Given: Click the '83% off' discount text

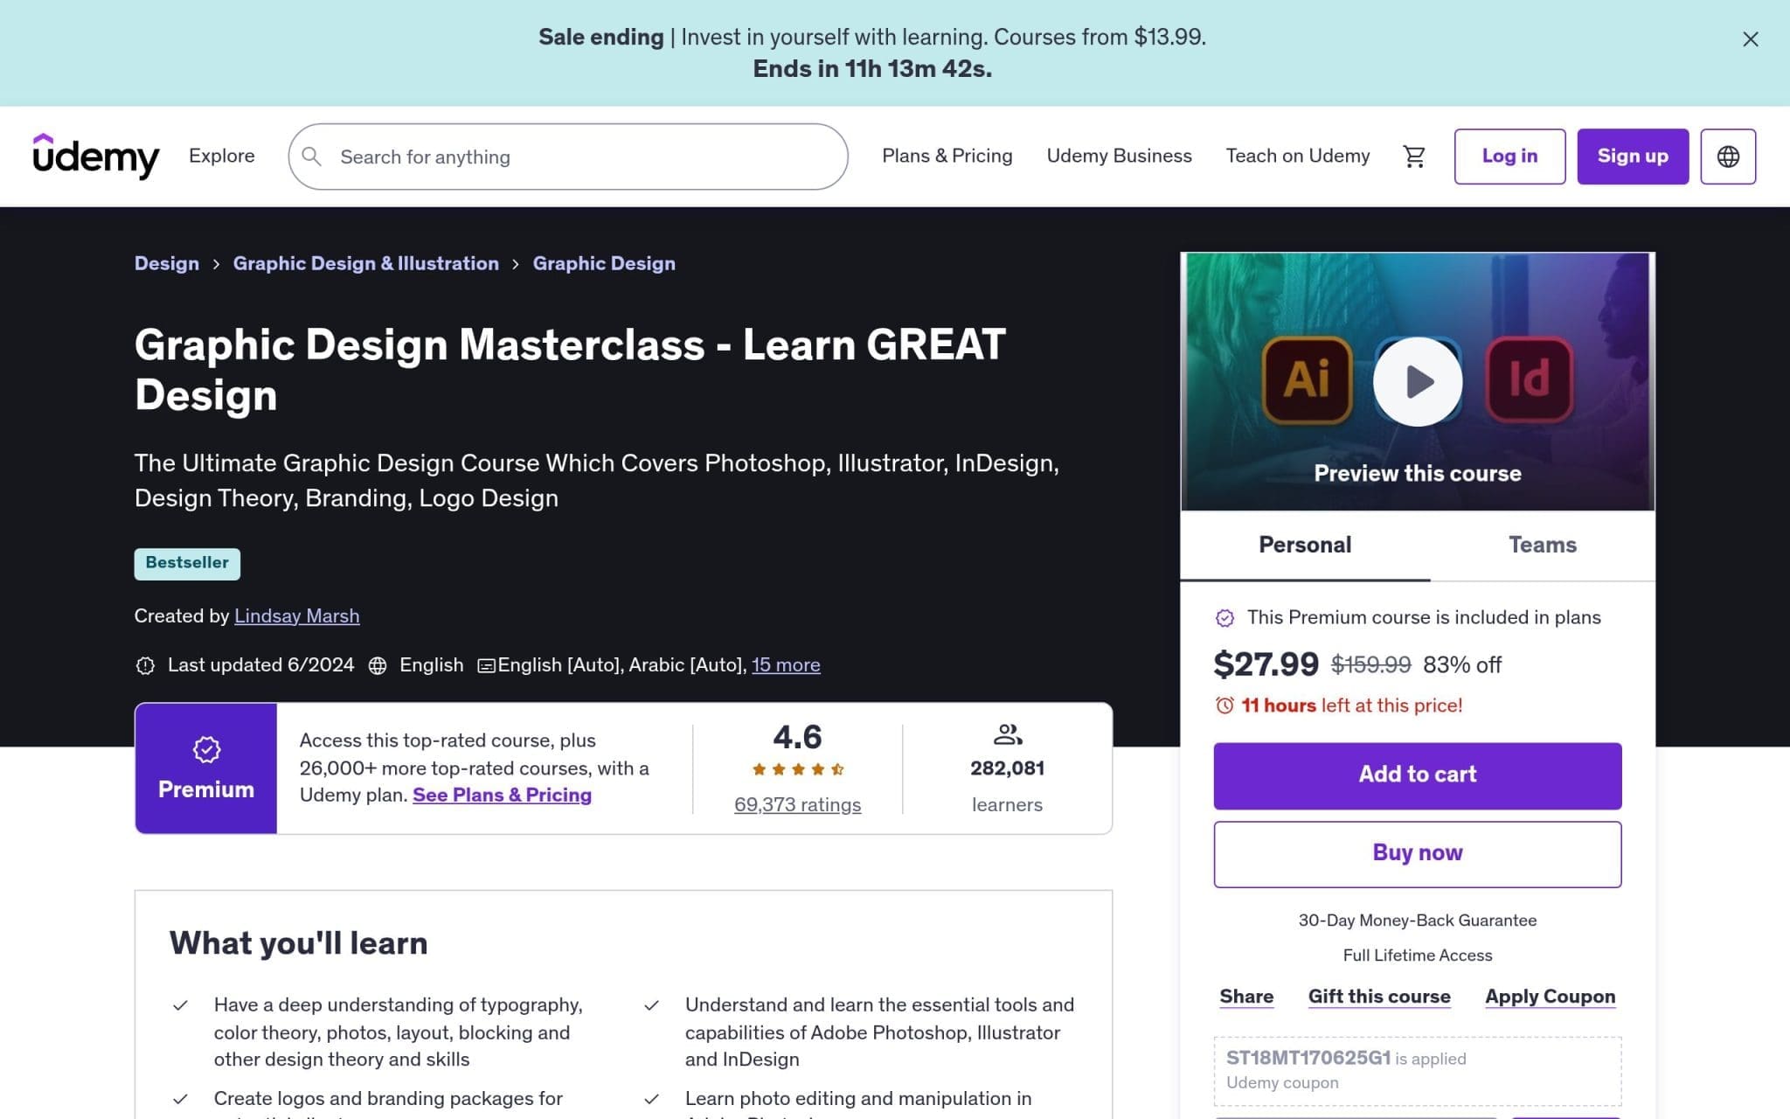Looking at the screenshot, I should (x=1461, y=664).
